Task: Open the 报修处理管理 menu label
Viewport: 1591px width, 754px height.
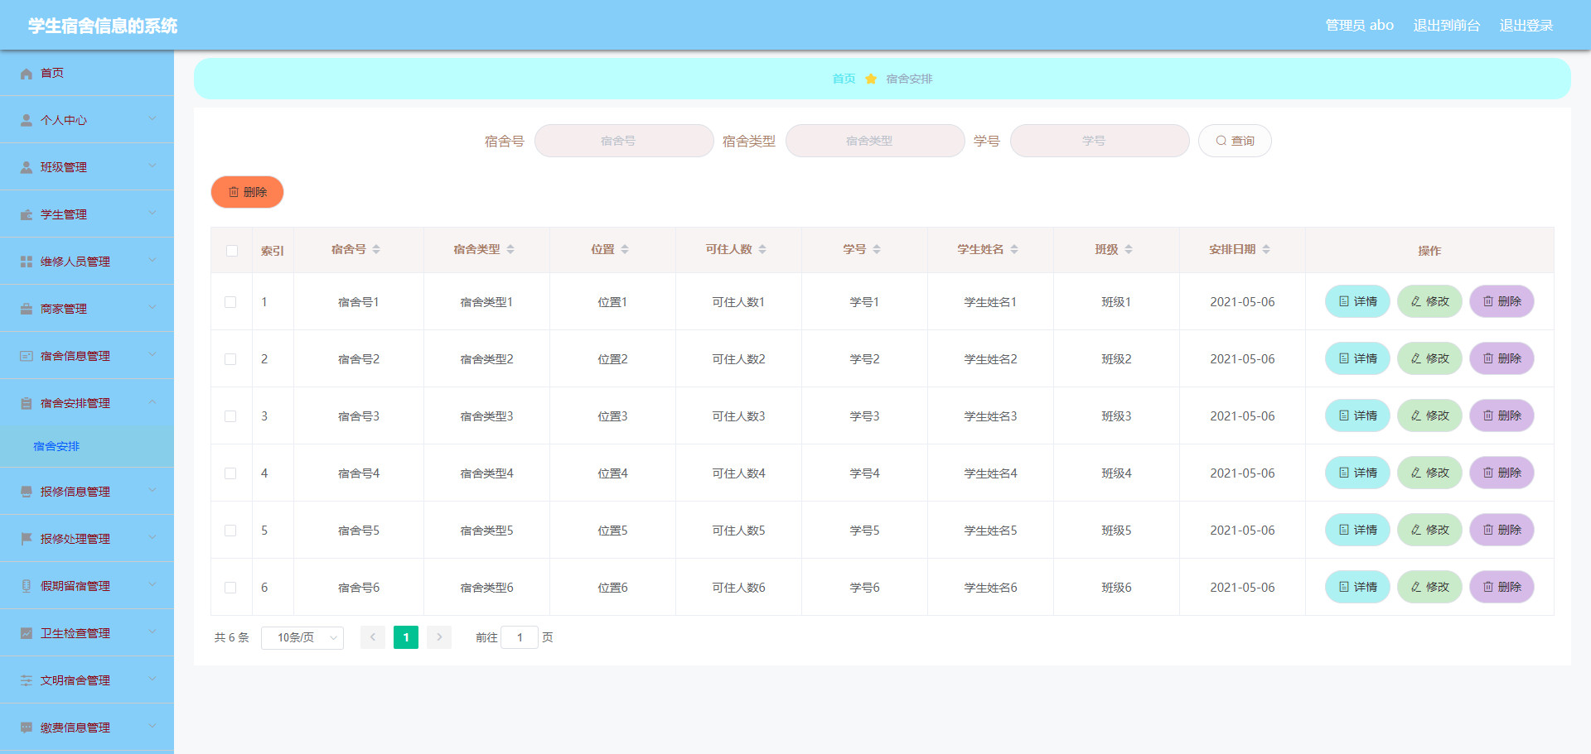Action: click(x=75, y=539)
